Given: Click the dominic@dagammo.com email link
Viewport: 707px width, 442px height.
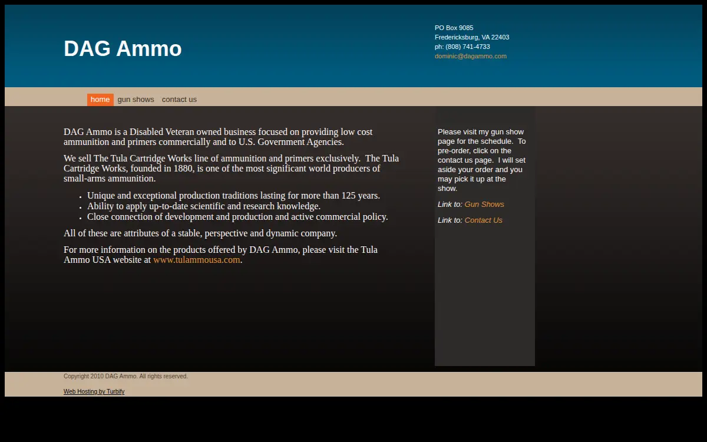Looking at the screenshot, I should [x=471, y=56].
